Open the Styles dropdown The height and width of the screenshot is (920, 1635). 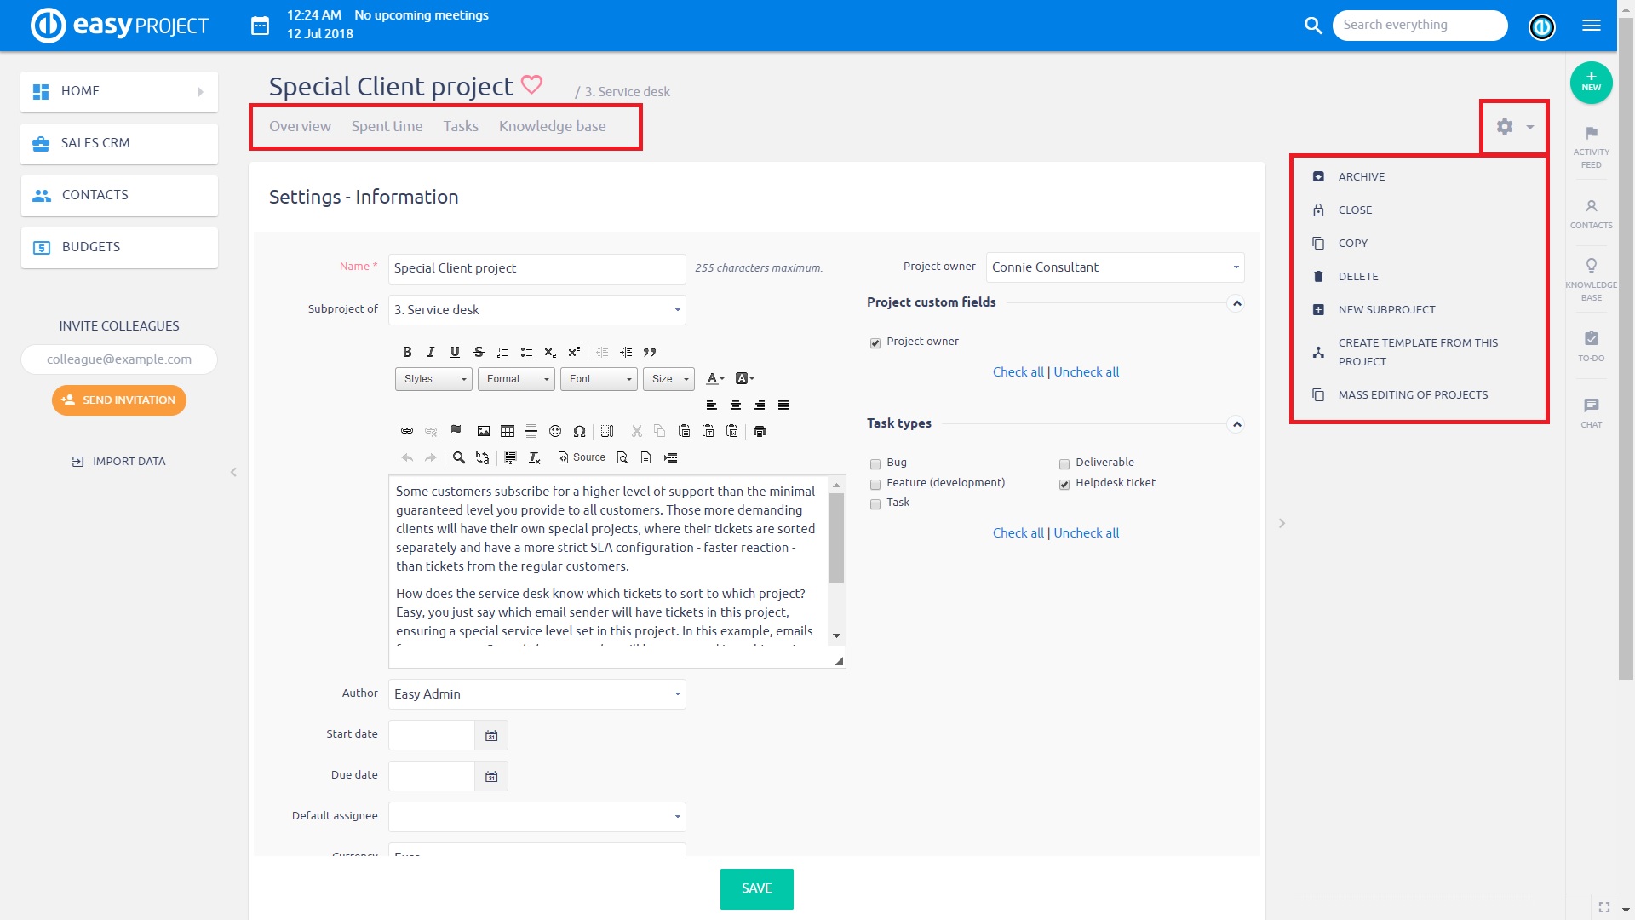(x=433, y=379)
